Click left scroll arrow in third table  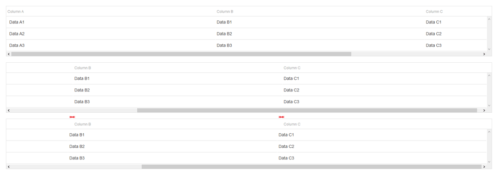pyautogui.click(x=9, y=166)
